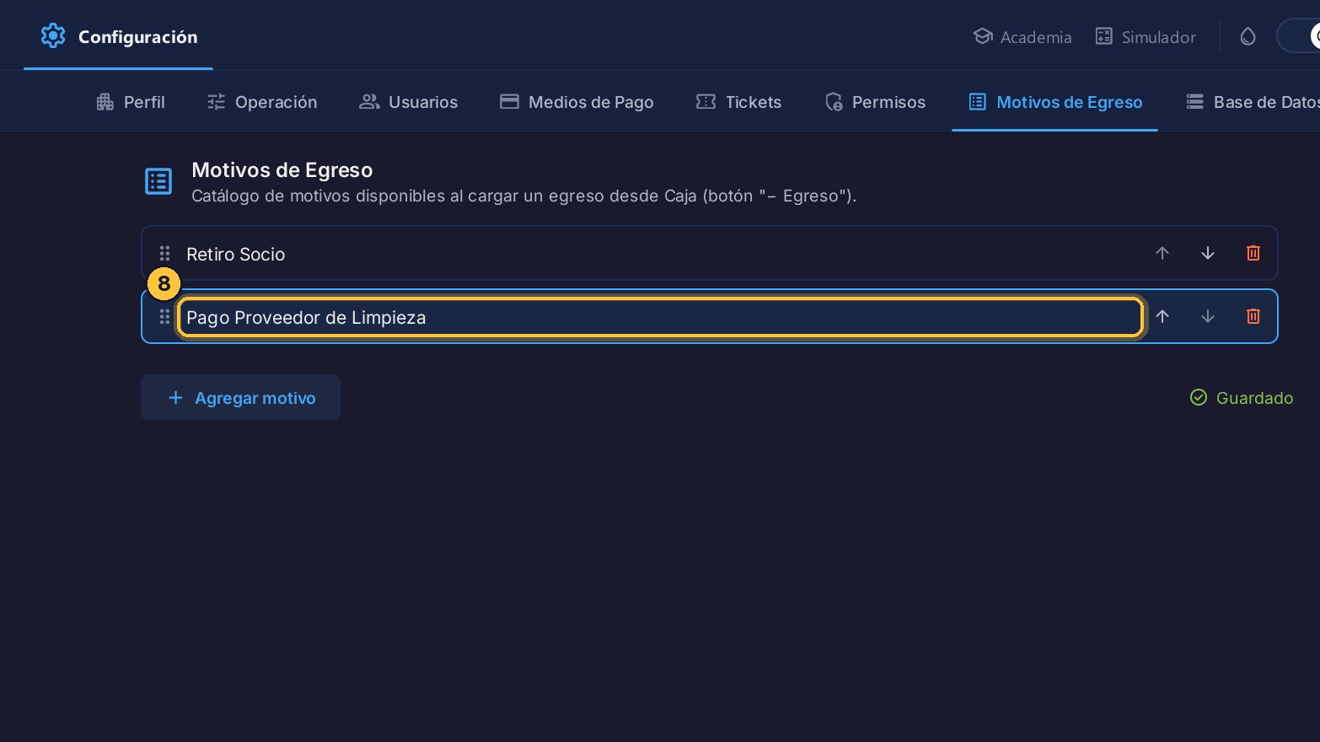The image size is (1320, 742).
Task: Select the Motivos de Egreso tab
Action: pyautogui.click(x=1055, y=102)
